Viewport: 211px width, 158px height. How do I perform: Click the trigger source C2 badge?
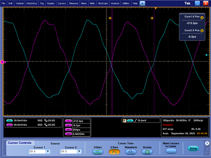130,121
